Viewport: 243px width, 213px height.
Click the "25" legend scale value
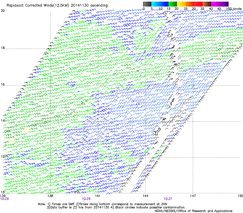point(186,9)
